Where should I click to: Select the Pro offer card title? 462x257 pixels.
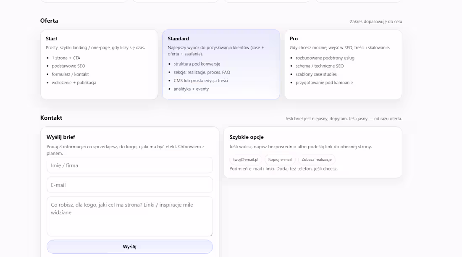pos(294,39)
